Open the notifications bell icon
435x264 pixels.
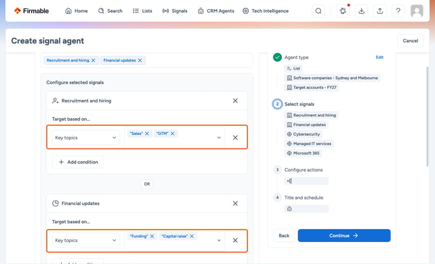pyautogui.click(x=343, y=11)
